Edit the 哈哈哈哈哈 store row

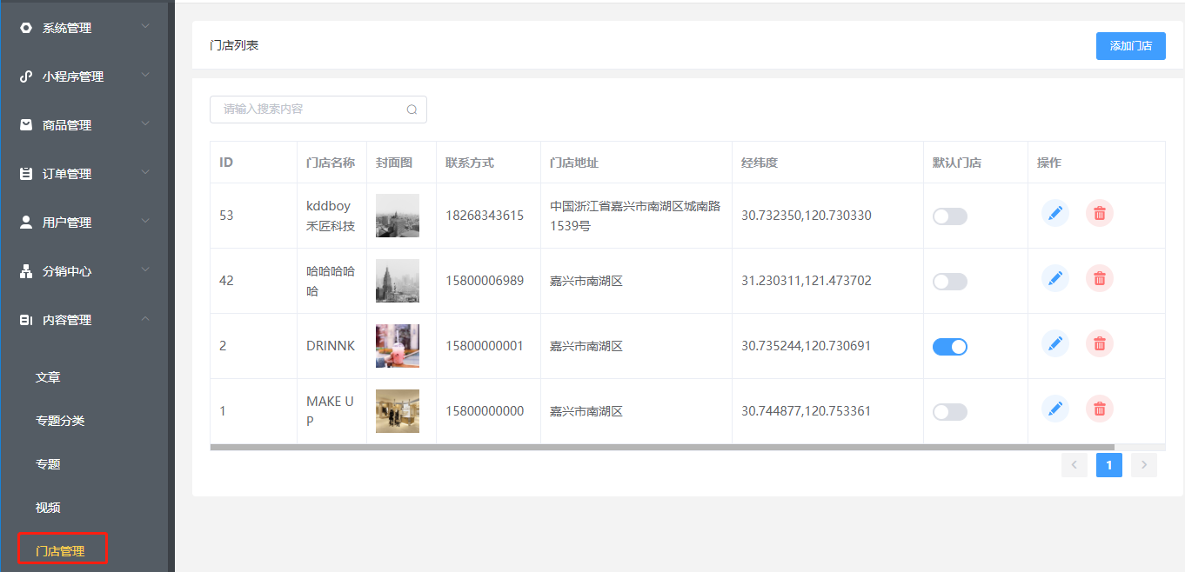click(x=1055, y=278)
